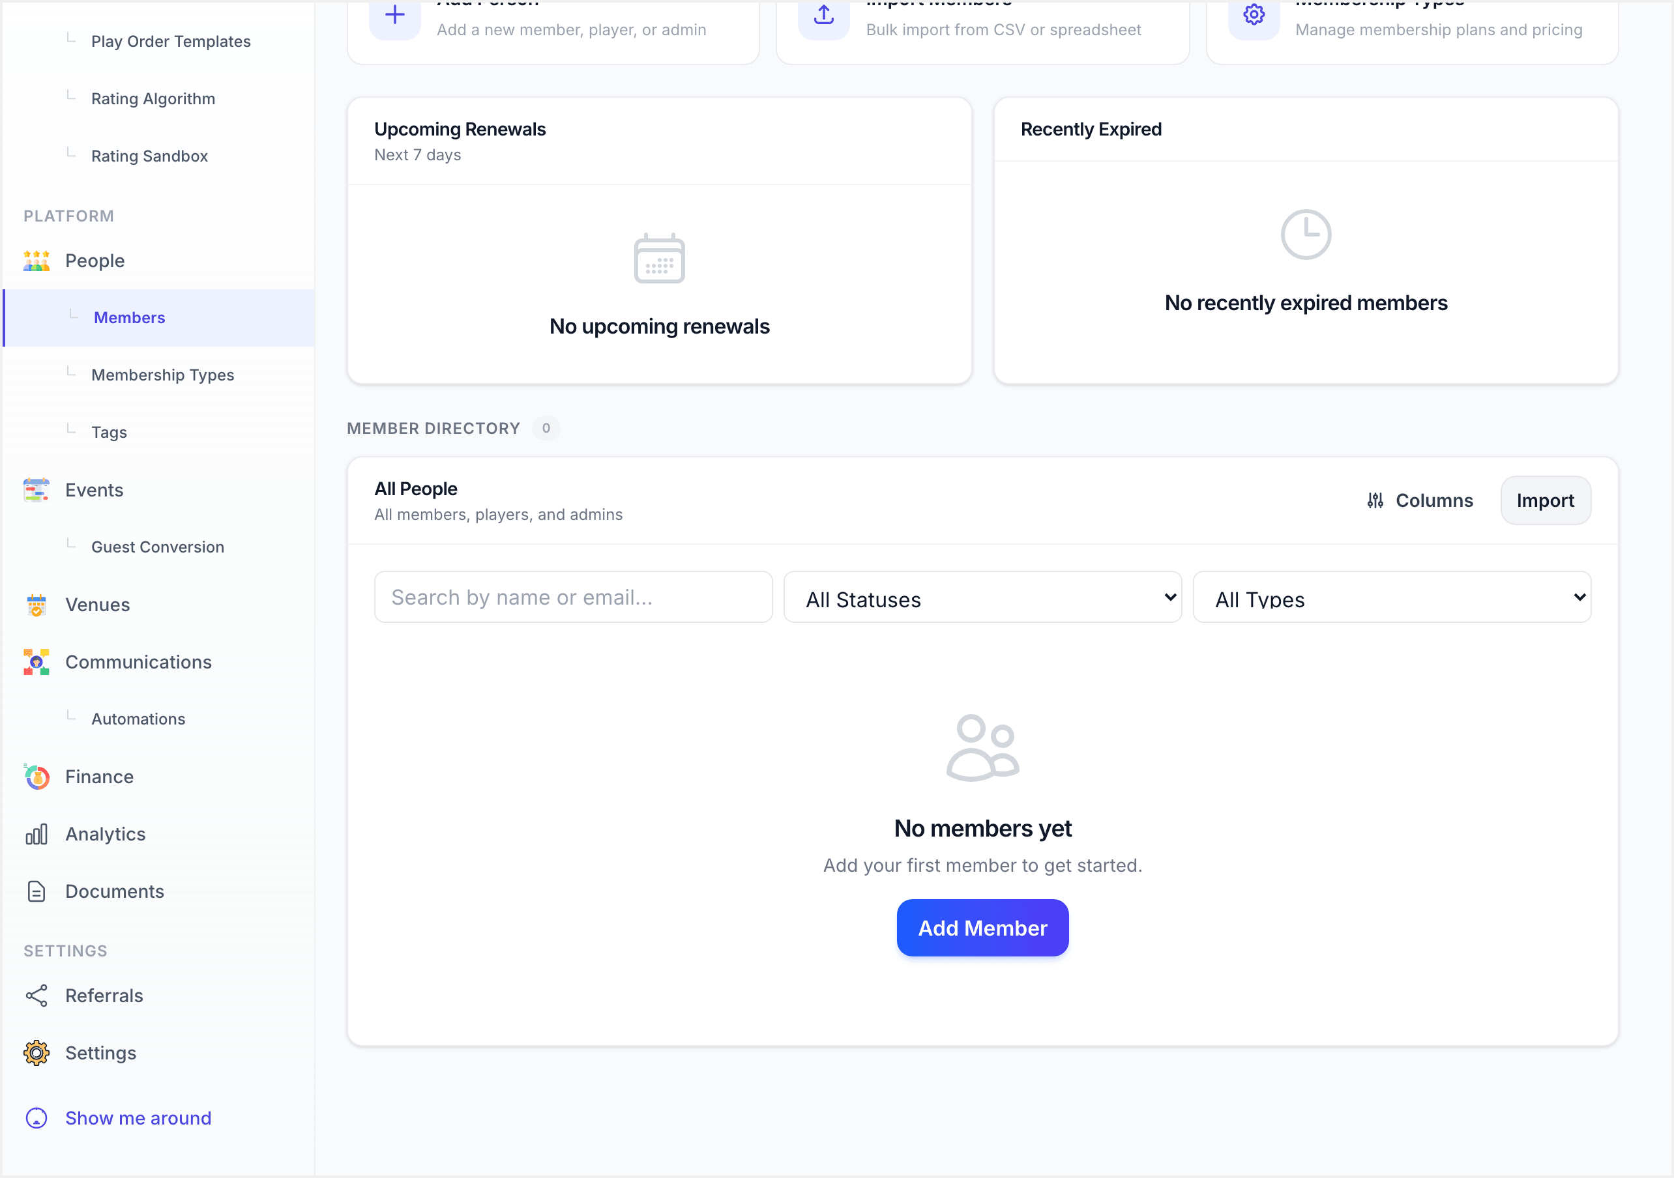
Task: Open the Columns settings
Action: (x=1419, y=501)
